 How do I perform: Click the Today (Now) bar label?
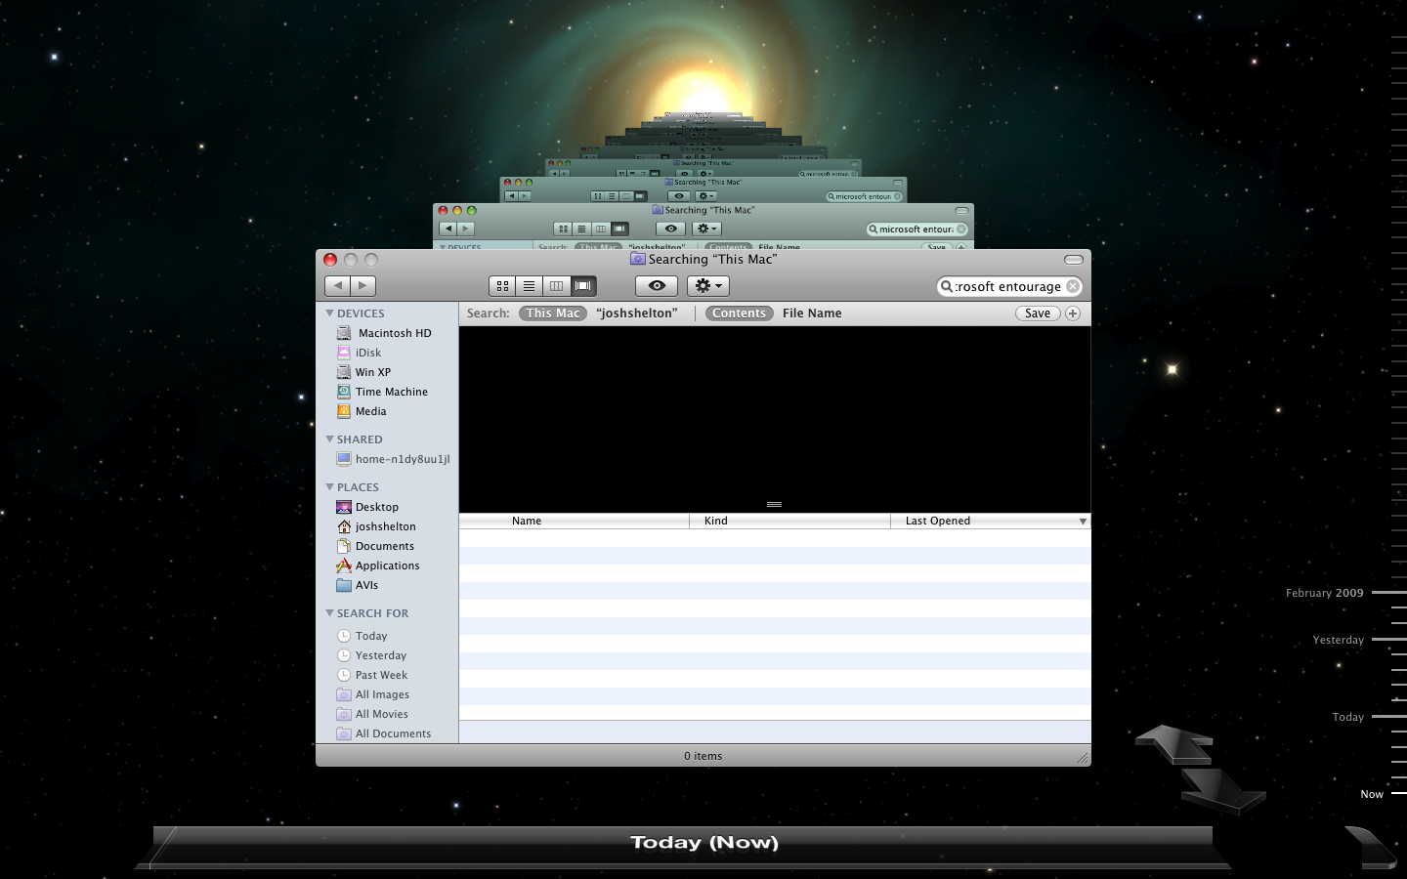(704, 842)
